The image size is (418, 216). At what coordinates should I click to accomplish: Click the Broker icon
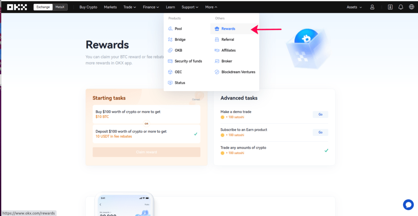[217, 61]
